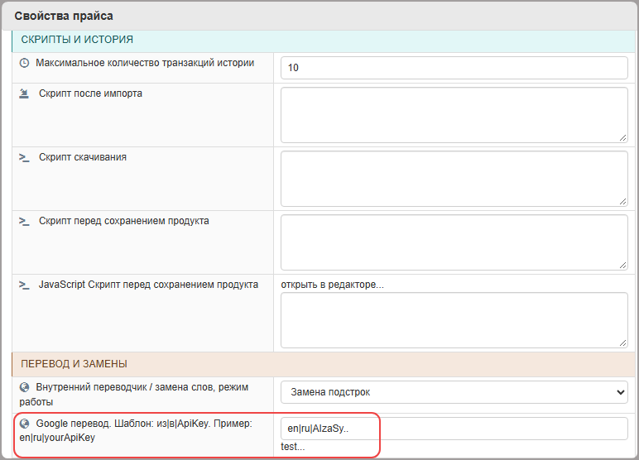Click the ПЕРЕВОД И ЗАМЕНЫ section header
Image resolution: width=639 pixels, height=460 pixels.
[323, 364]
